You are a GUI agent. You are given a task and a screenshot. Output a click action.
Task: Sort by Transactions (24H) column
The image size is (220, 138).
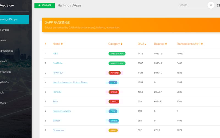click(x=190, y=44)
